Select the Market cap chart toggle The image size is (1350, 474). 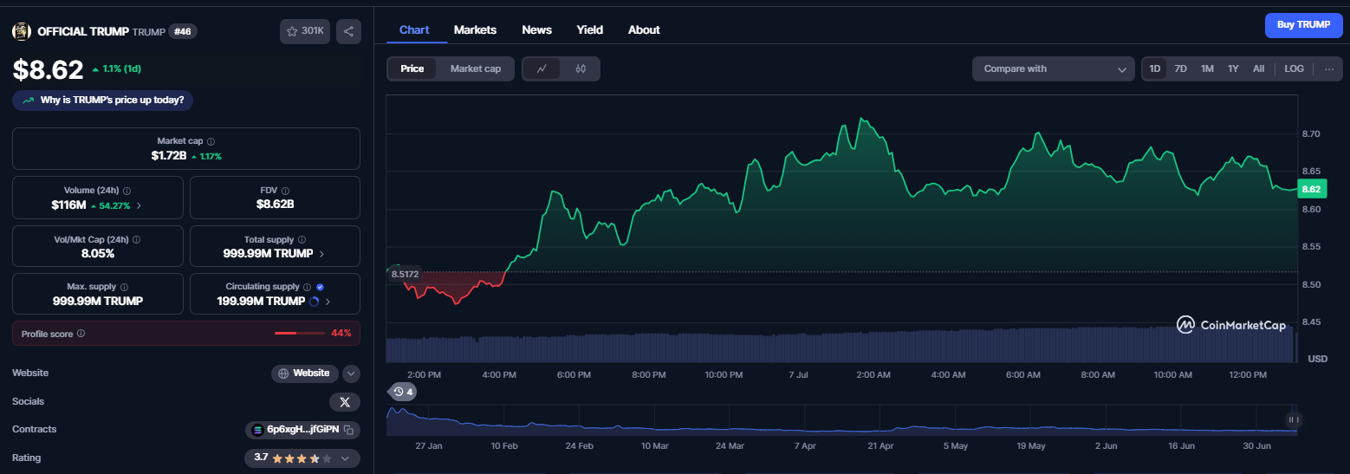(x=476, y=68)
